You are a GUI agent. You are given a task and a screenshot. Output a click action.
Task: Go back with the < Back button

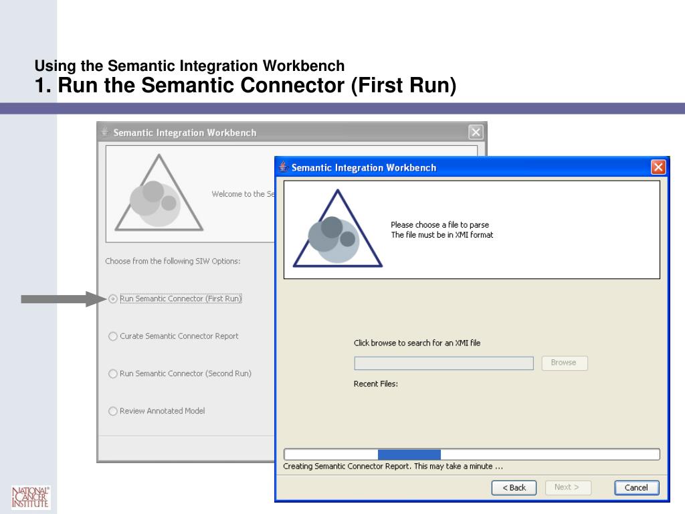[514, 488]
